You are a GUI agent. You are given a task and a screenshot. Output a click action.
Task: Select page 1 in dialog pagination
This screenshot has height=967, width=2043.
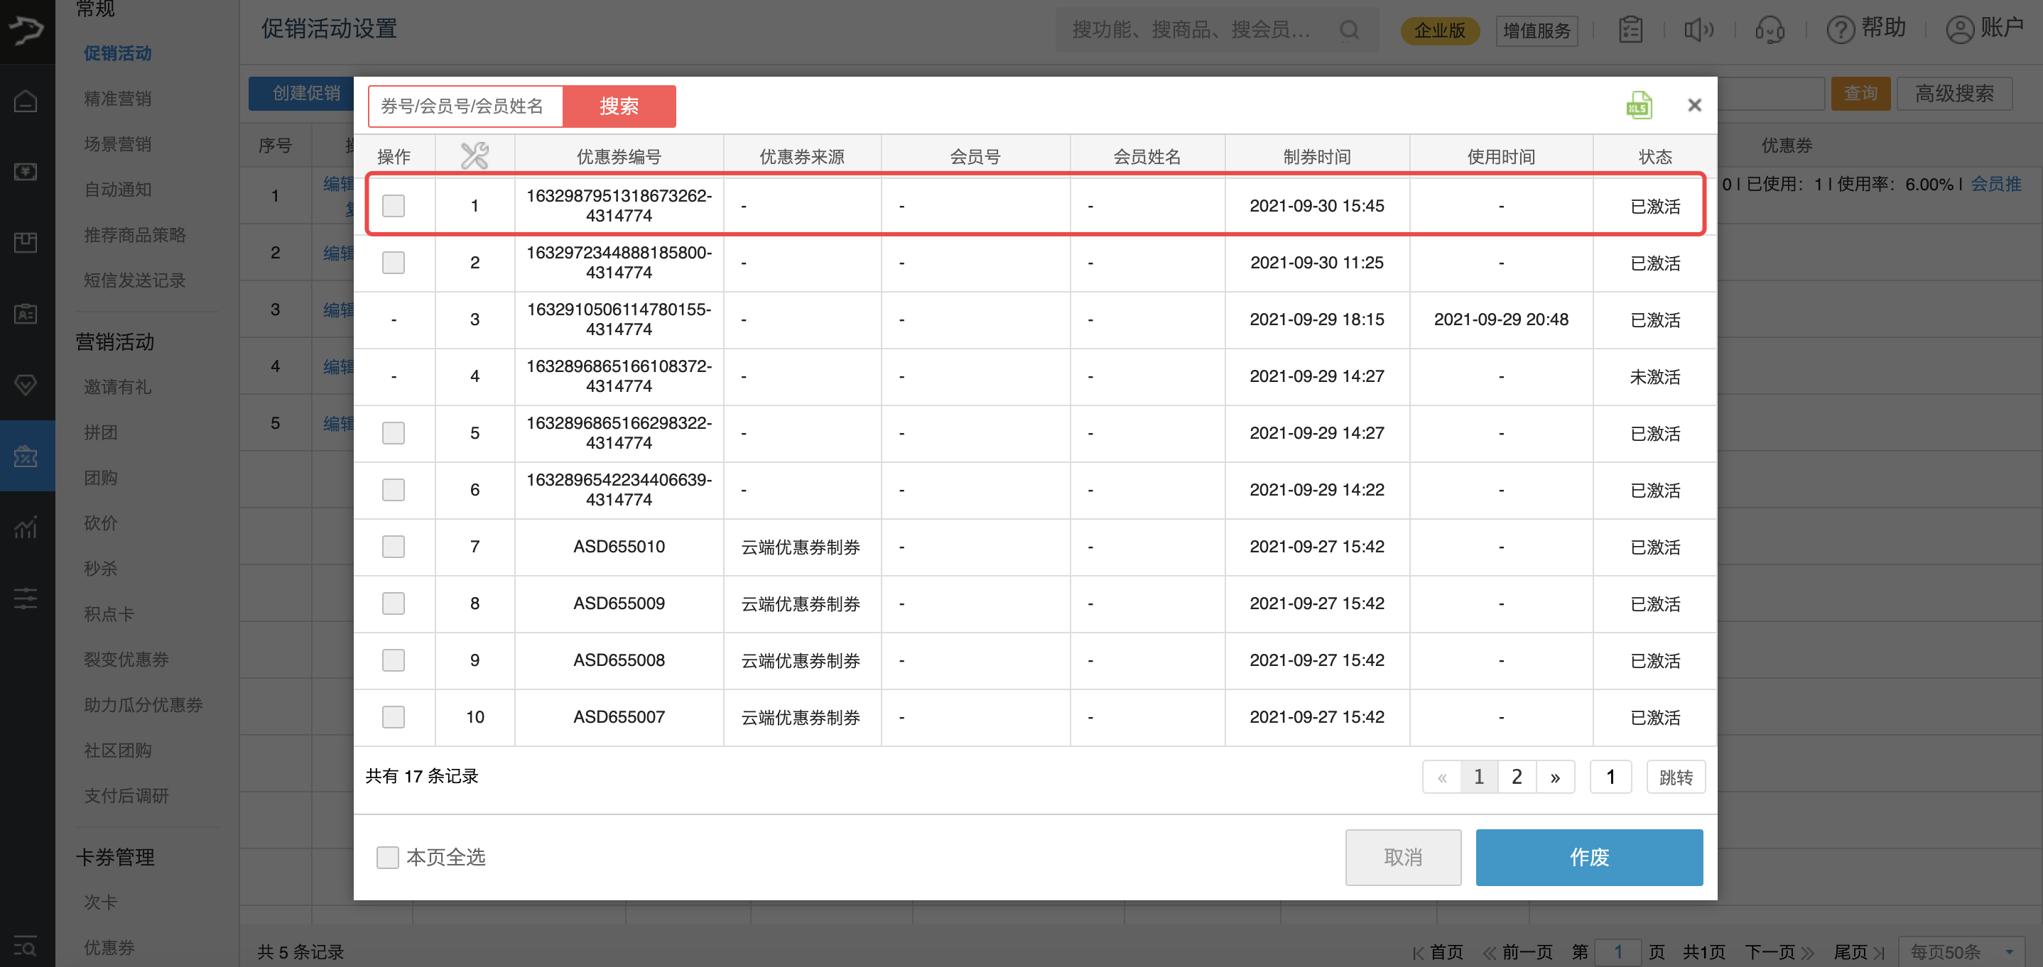(x=1479, y=777)
